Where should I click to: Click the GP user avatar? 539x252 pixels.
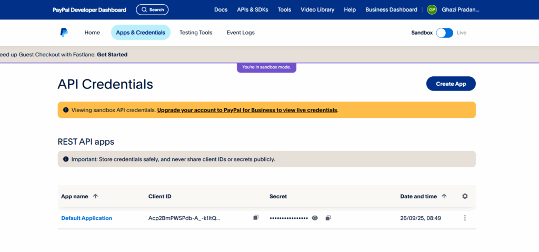coord(432,9)
